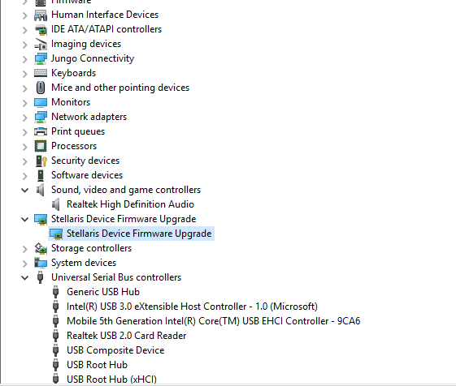This screenshot has height=386, width=456.
Task: Expand the Keyboards node
Action: pos(25,74)
